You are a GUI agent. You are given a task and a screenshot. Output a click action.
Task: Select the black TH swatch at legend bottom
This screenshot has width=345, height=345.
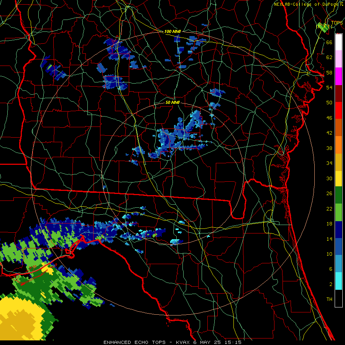click(x=338, y=298)
